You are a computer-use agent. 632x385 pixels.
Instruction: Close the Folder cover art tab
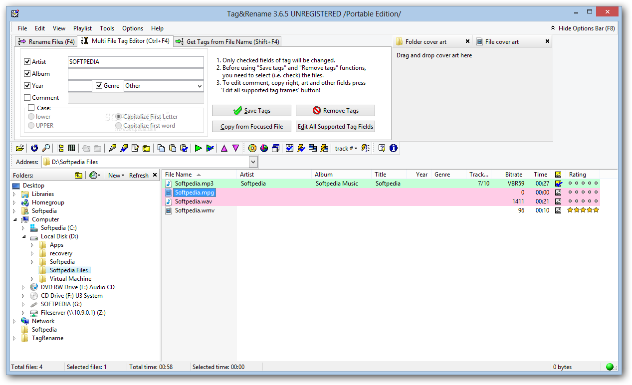[x=467, y=41]
